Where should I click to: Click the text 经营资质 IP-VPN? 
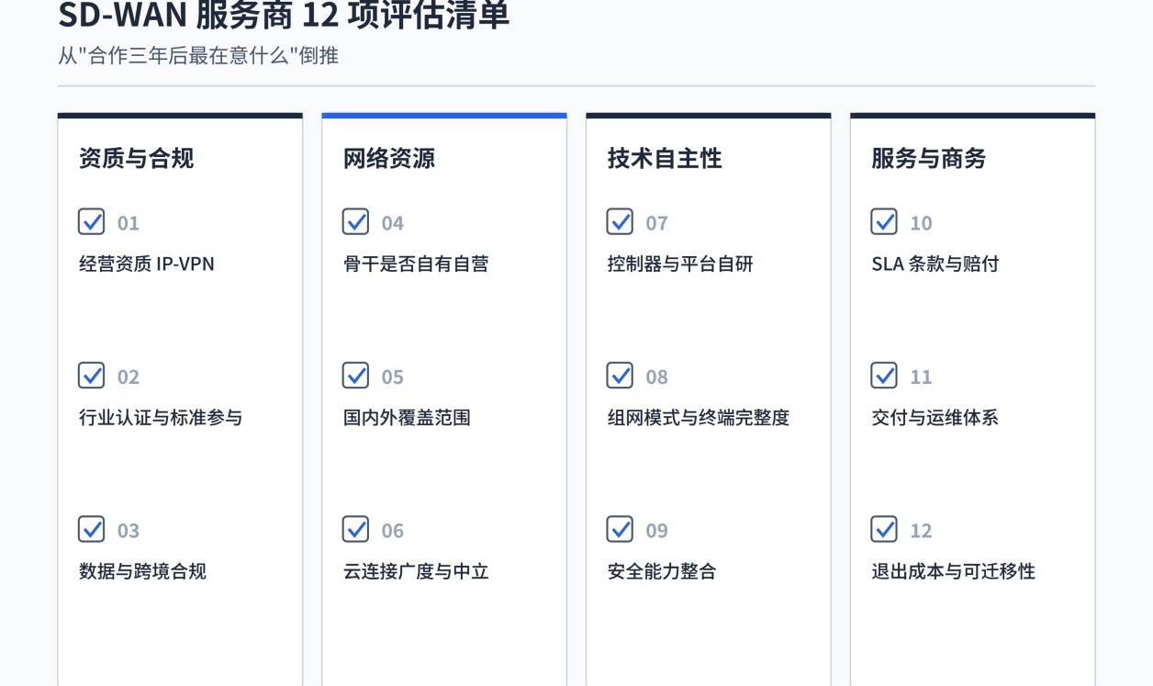pyautogui.click(x=147, y=264)
